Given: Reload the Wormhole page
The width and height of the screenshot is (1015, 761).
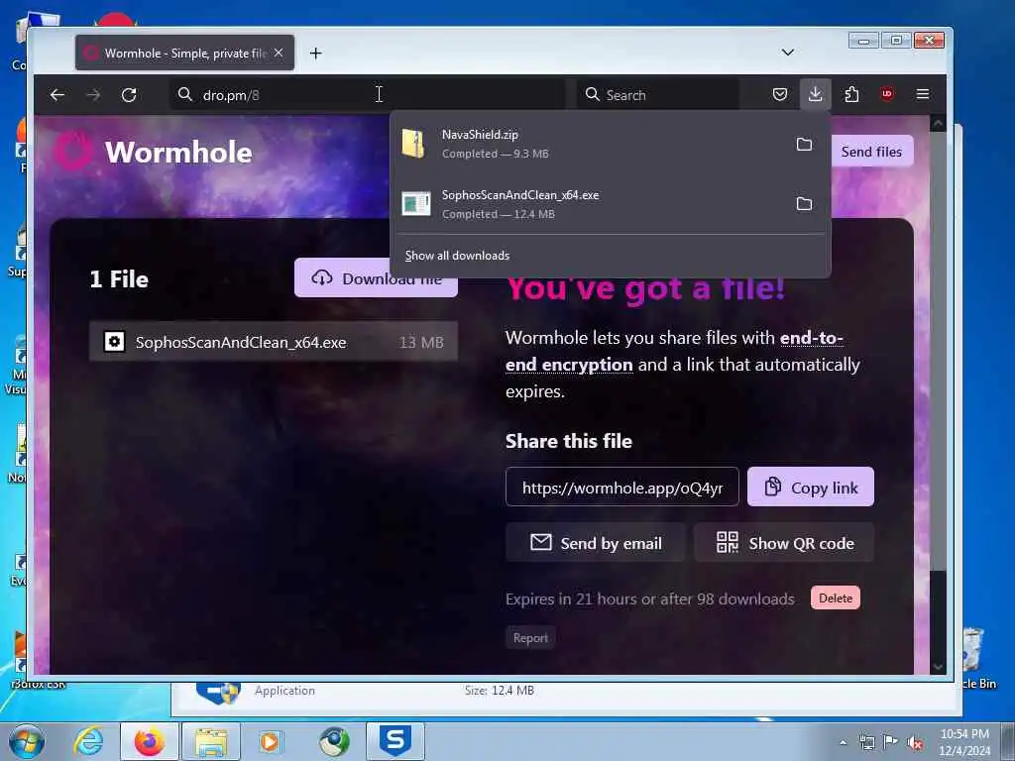Looking at the screenshot, I should click(x=129, y=95).
